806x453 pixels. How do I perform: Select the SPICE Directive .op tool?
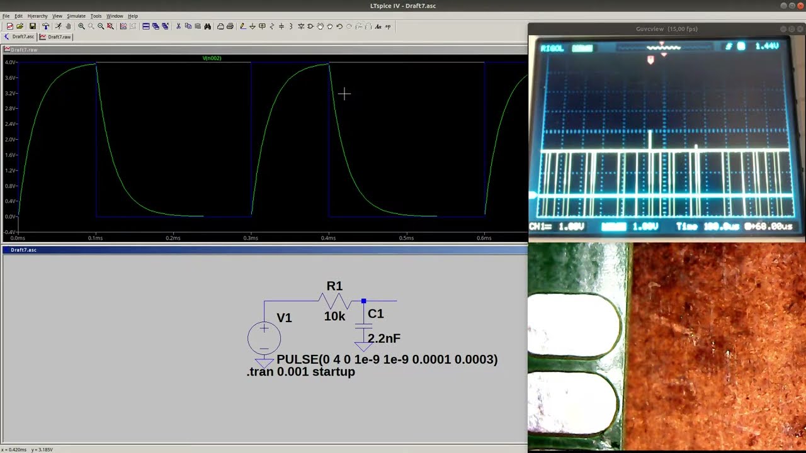[x=388, y=26]
